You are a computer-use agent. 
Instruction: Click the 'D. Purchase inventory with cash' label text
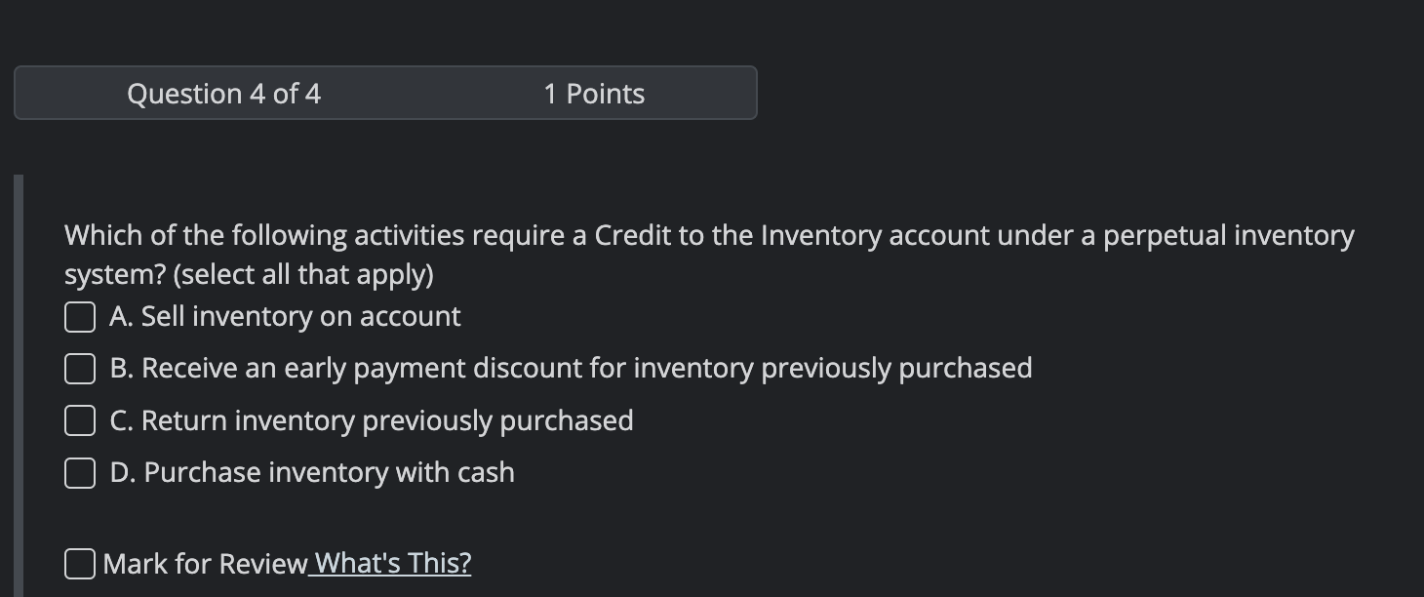click(x=312, y=472)
